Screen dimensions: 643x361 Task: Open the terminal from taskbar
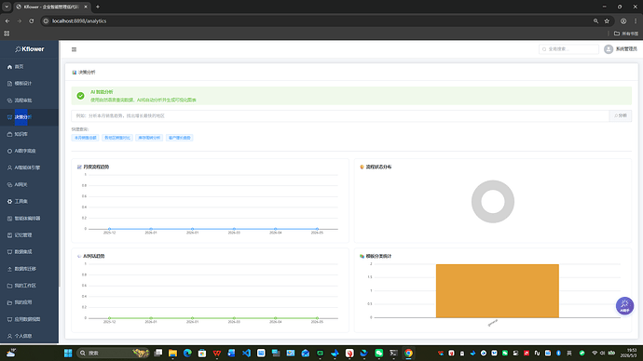[393, 353]
